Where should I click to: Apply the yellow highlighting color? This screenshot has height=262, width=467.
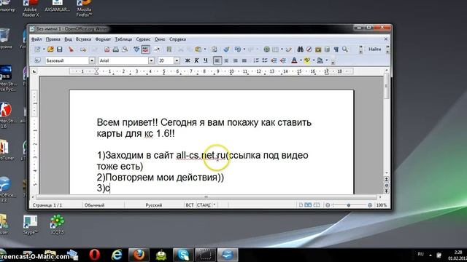click(x=307, y=60)
